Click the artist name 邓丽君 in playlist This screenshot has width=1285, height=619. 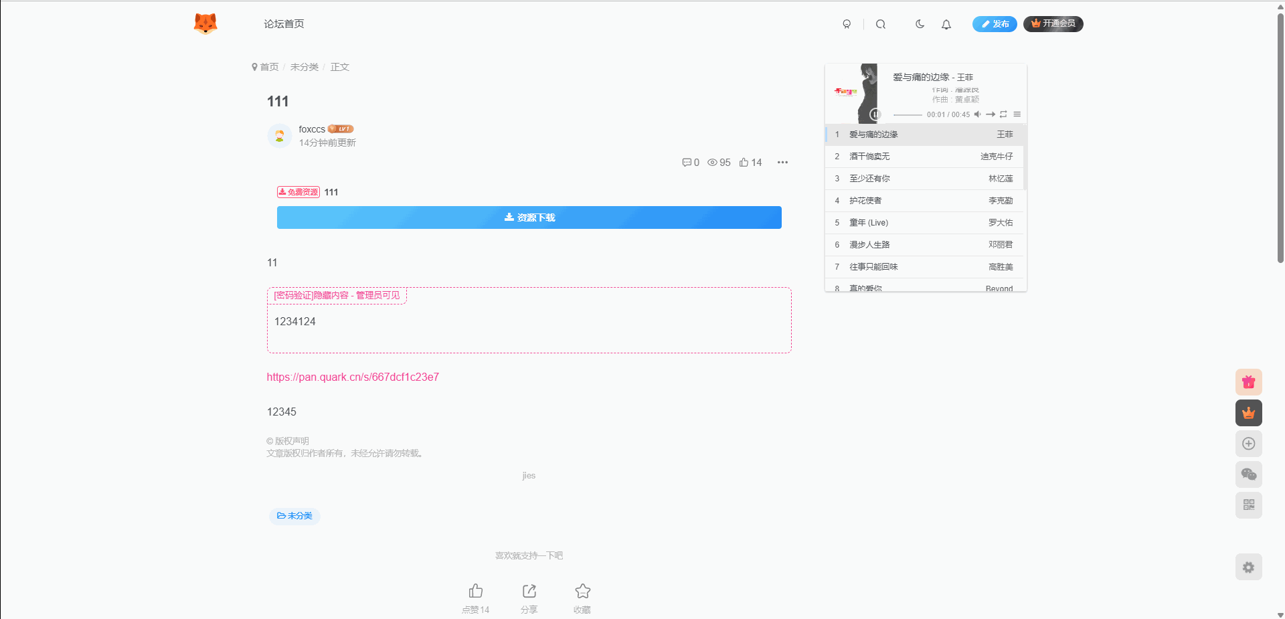(1001, 245)
